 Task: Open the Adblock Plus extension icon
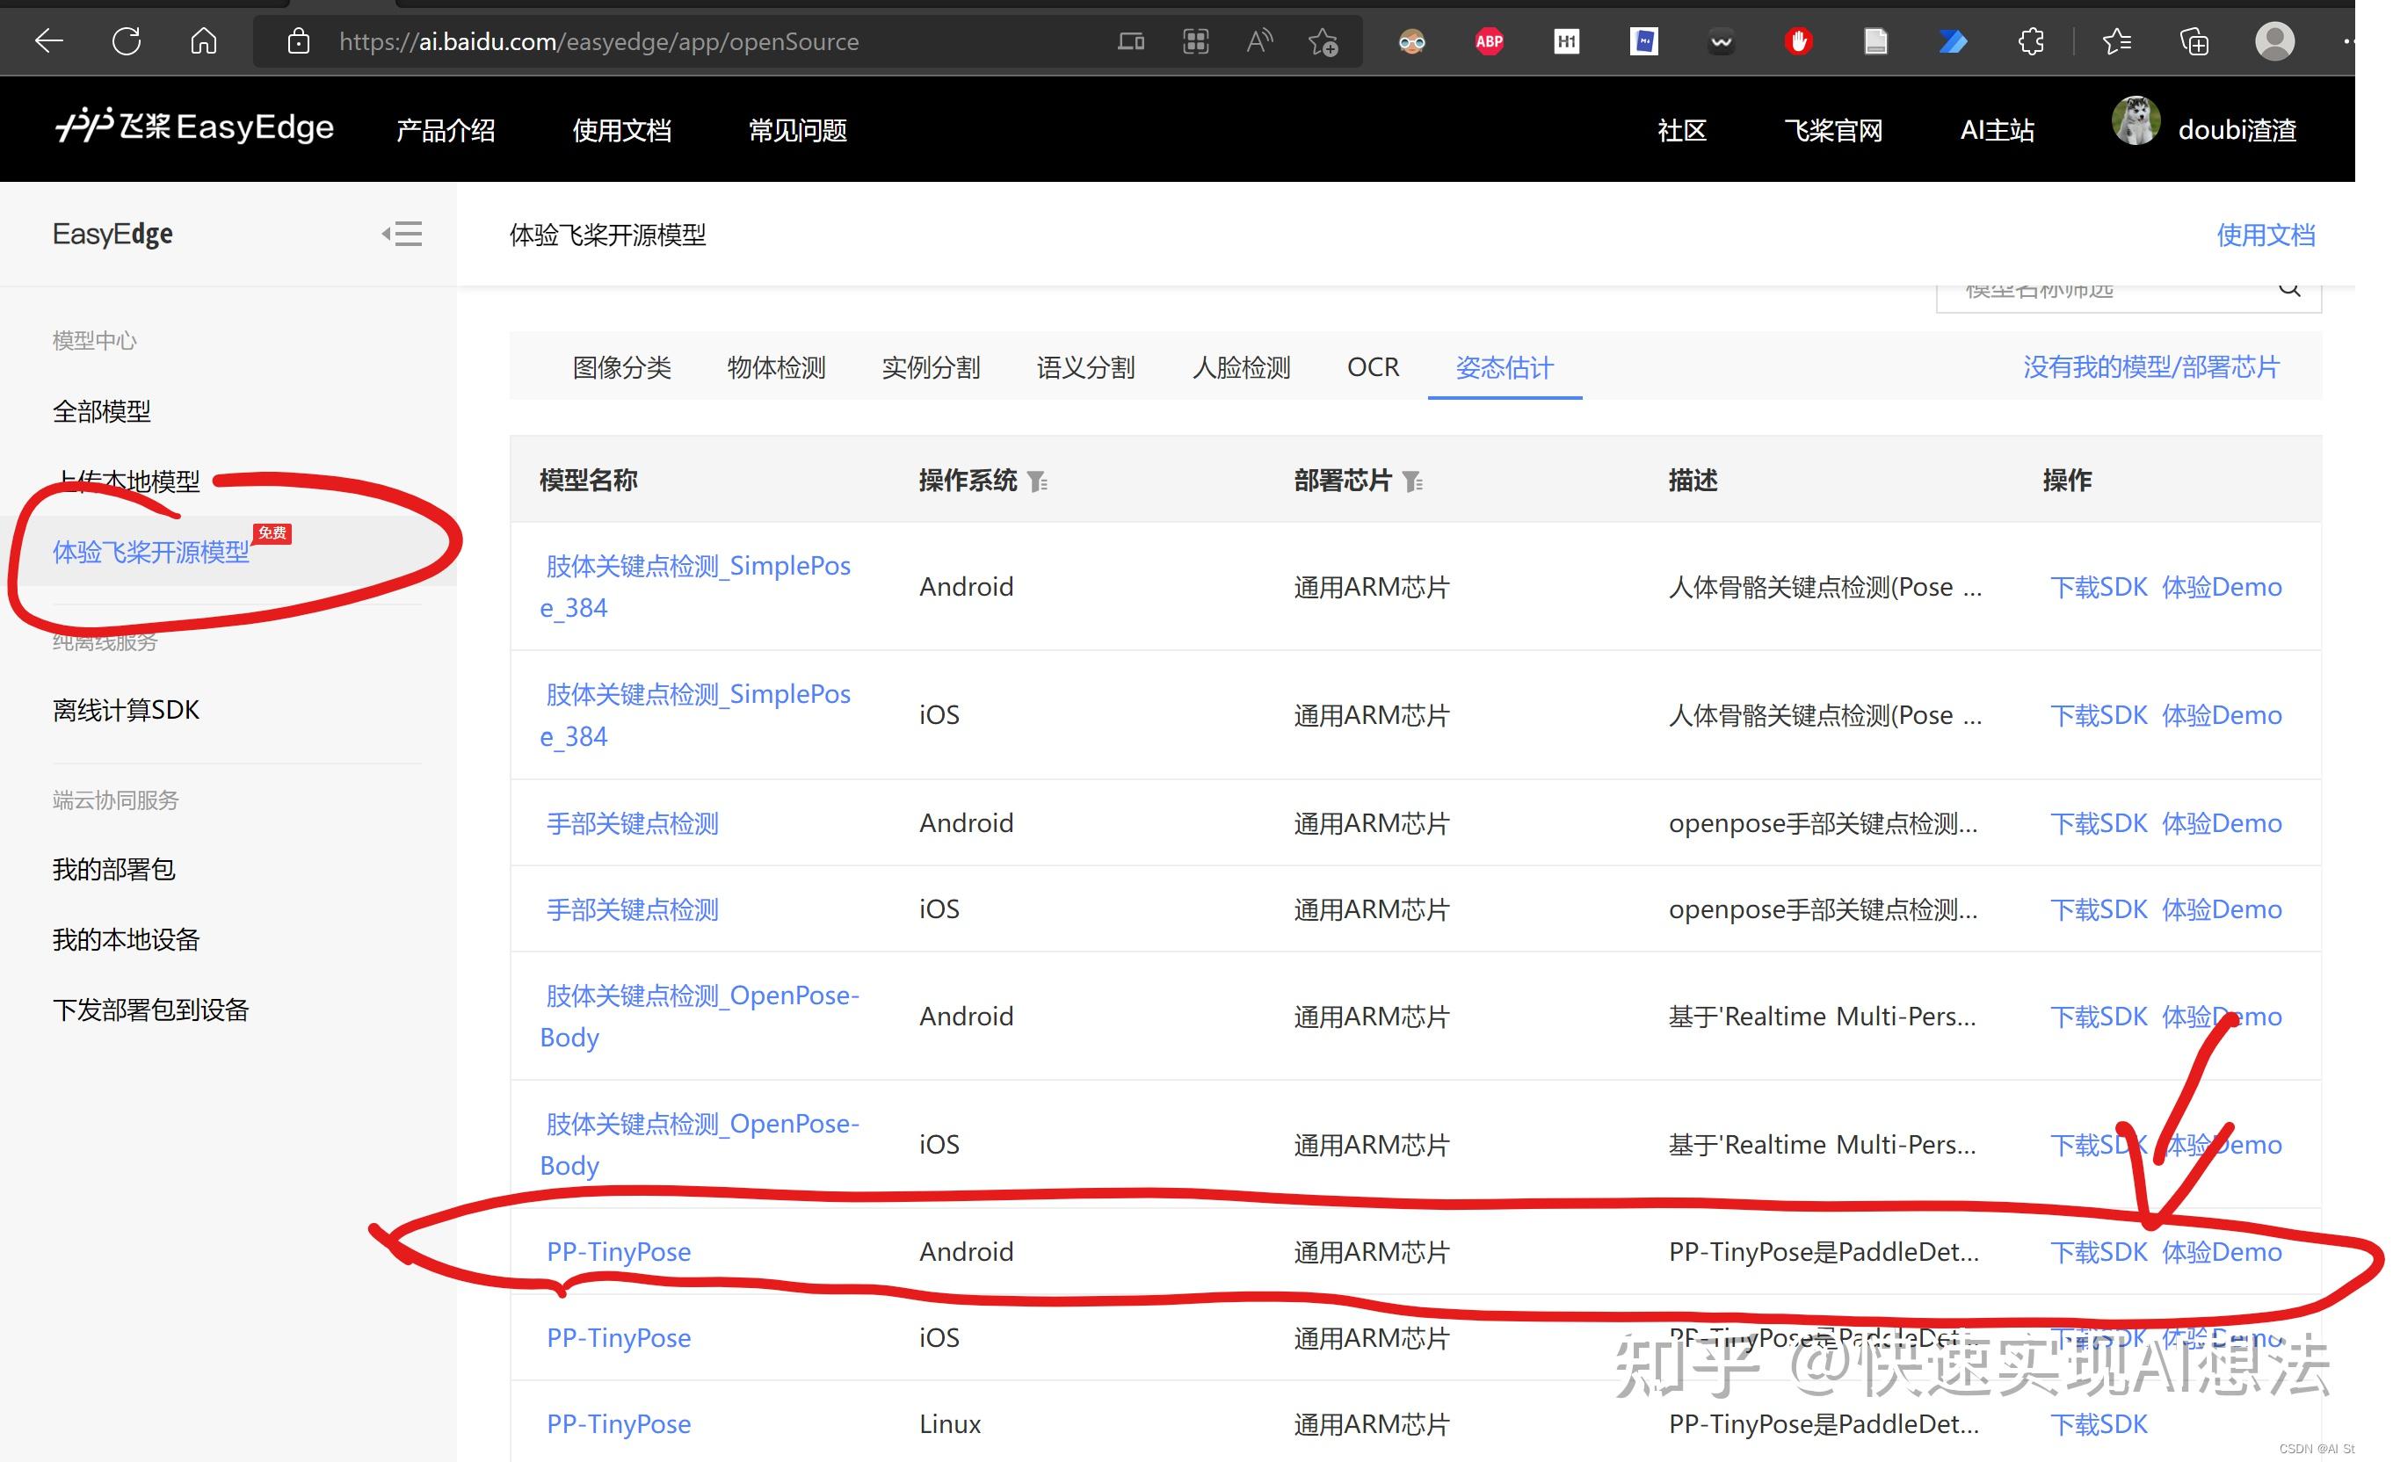tap(1489, 40)
